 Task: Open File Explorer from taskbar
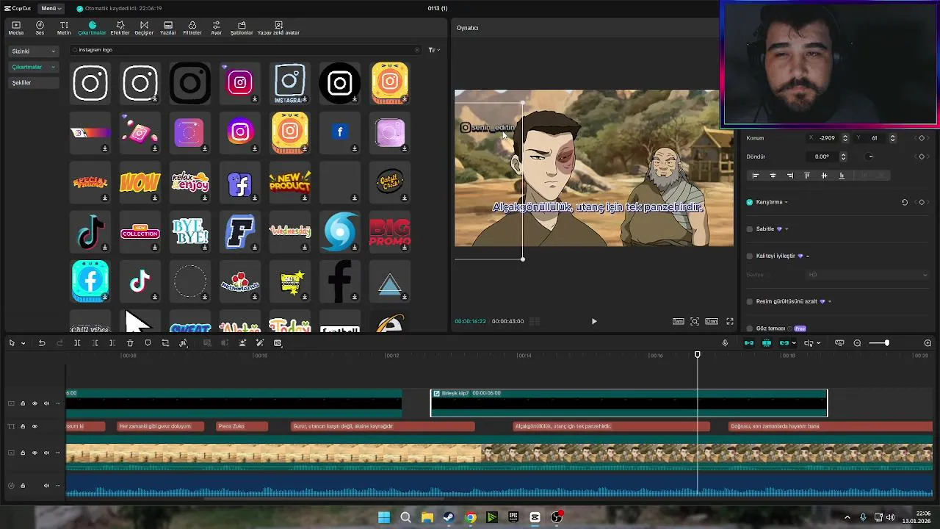pos(427,517)
